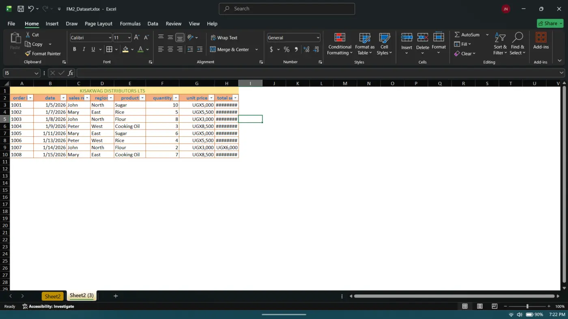The width and height of the screenshot is (568, 319).
Task: Open Find & Select menu
Action: 517,44
